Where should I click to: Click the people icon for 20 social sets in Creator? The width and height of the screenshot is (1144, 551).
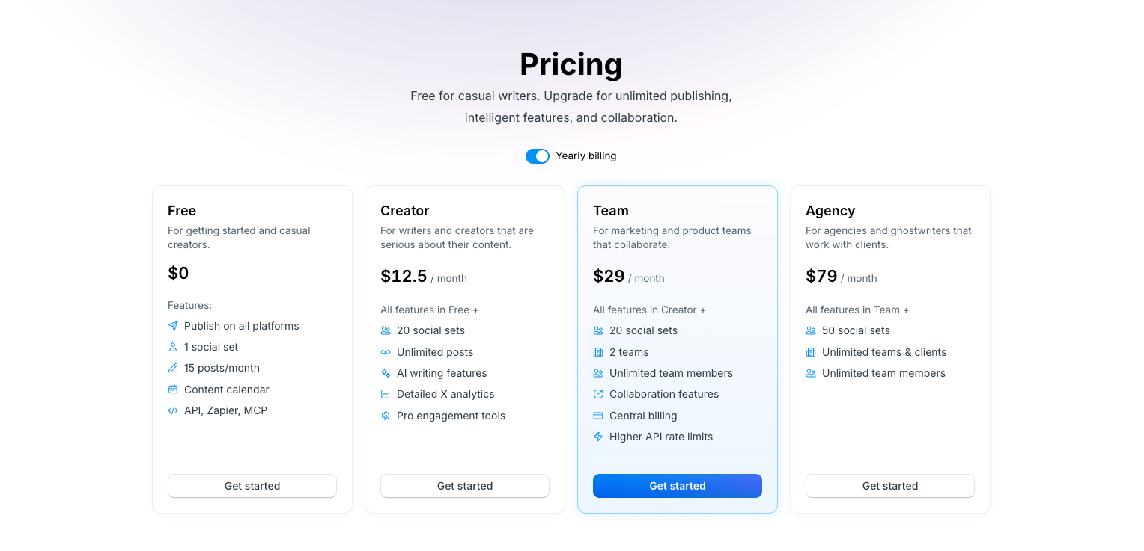tap(385, 330)
